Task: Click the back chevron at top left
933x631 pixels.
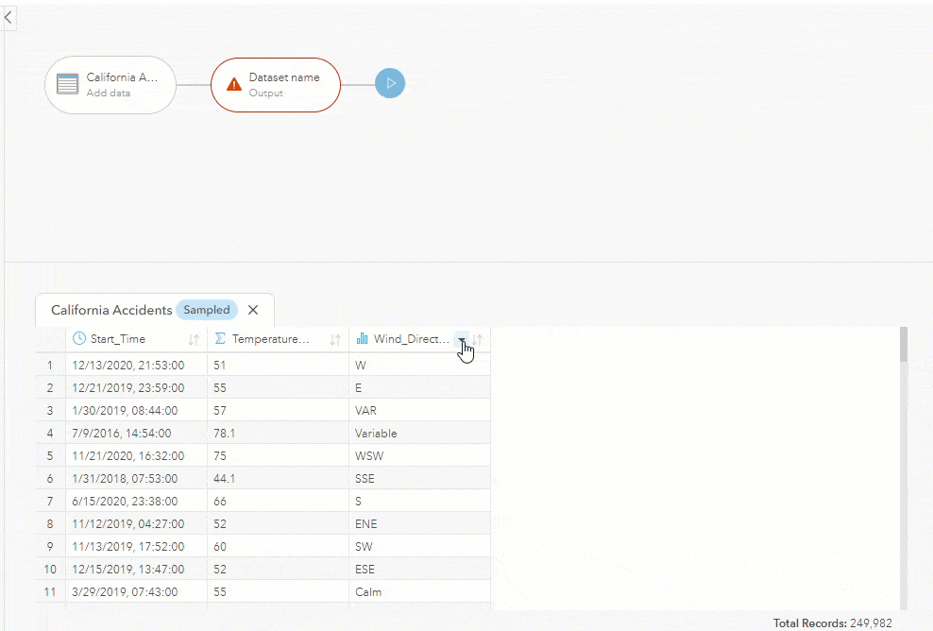Action: click(8, 17)
